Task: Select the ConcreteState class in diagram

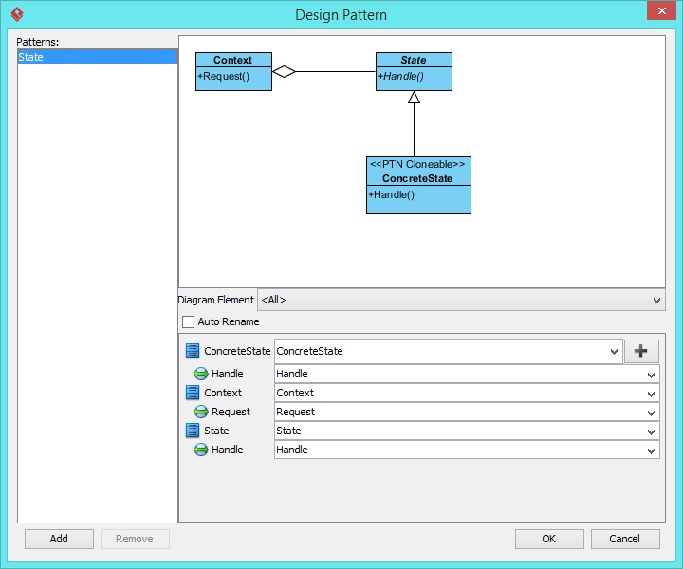Action: [418, 186]
